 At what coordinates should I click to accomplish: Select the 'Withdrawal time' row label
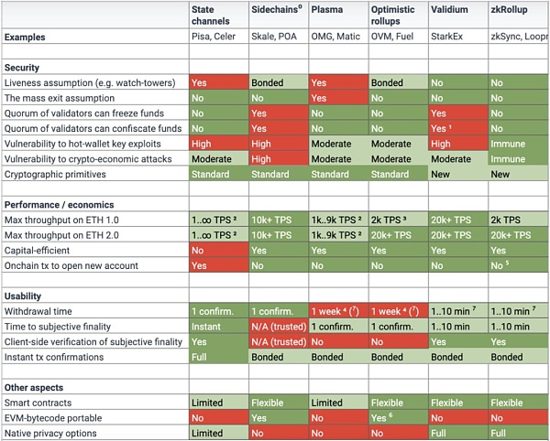coord(40,312)
